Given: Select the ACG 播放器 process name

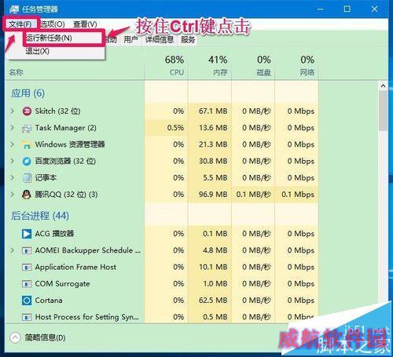Looking at the screenshot, I should (54, 234).
